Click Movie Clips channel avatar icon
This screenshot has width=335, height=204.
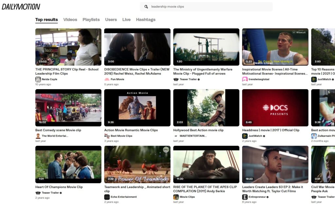(176, 197)
